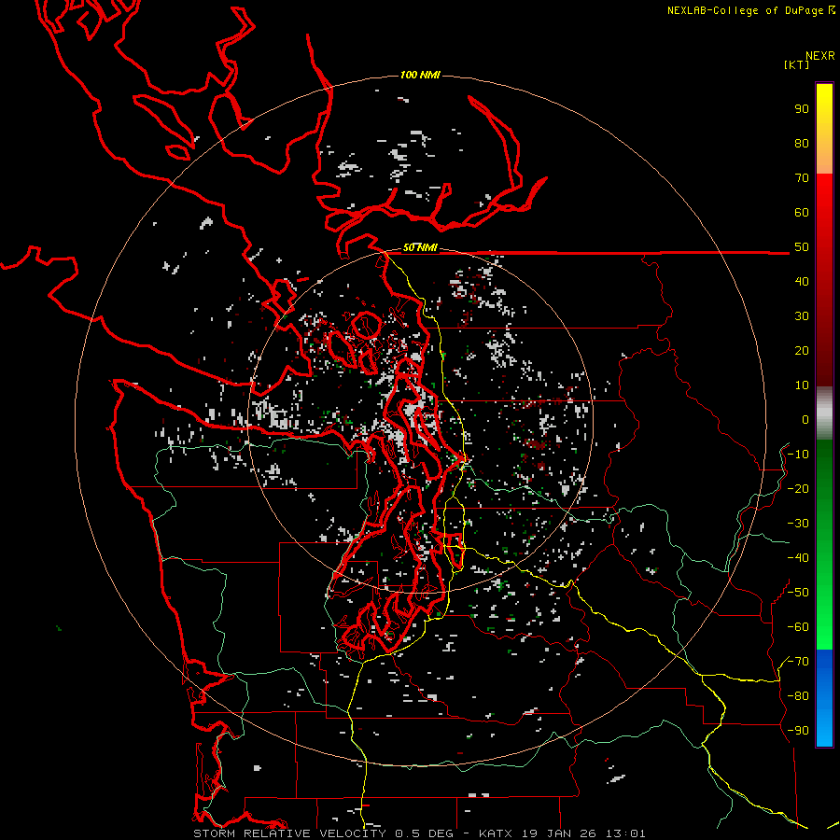Screen dimensions: 840x840
Task: Click the 60 value on the velocity scale
Action: coord(802,213)
